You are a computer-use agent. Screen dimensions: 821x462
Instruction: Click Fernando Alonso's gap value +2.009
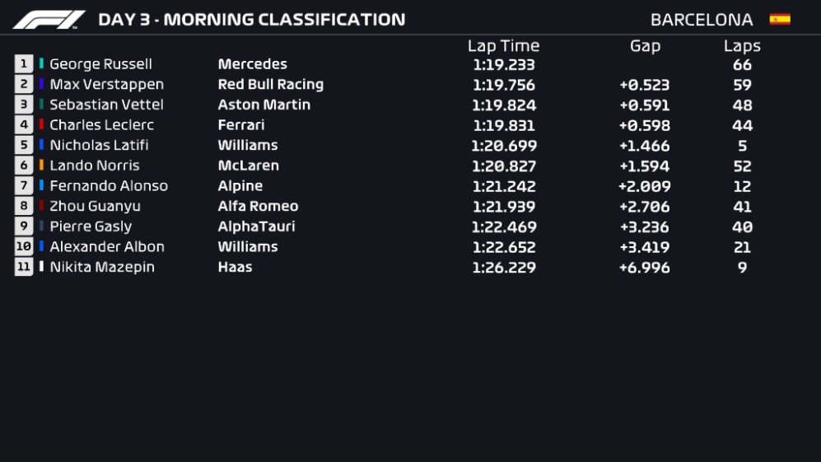(644, 186)
